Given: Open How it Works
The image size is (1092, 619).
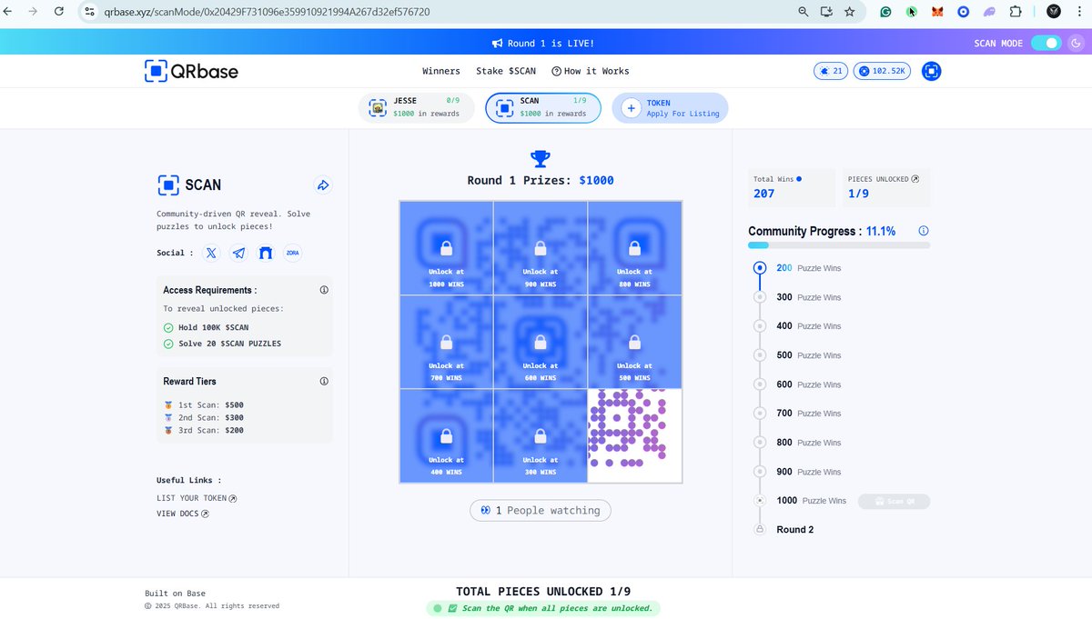Looking at the screenshot, I should pos(591,71).
